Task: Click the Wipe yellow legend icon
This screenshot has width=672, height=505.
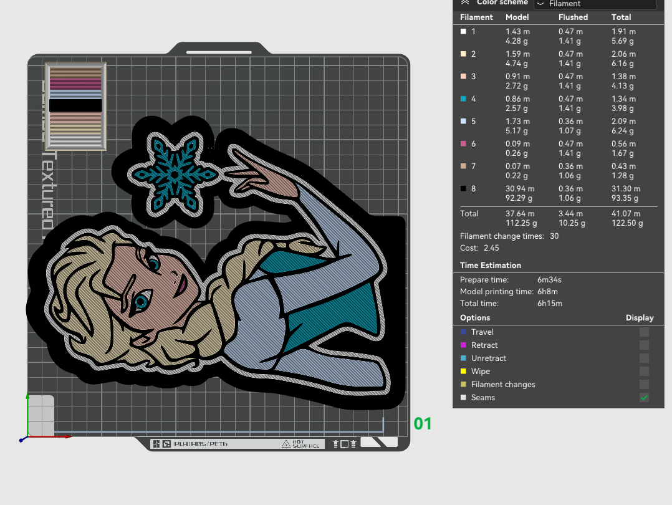Action: click(x=463, y=371)
